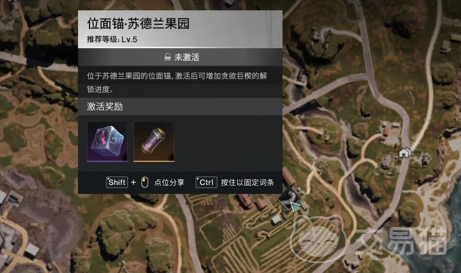Click the red-roofed building on the map
461x273 pixels.
(385, 132)
